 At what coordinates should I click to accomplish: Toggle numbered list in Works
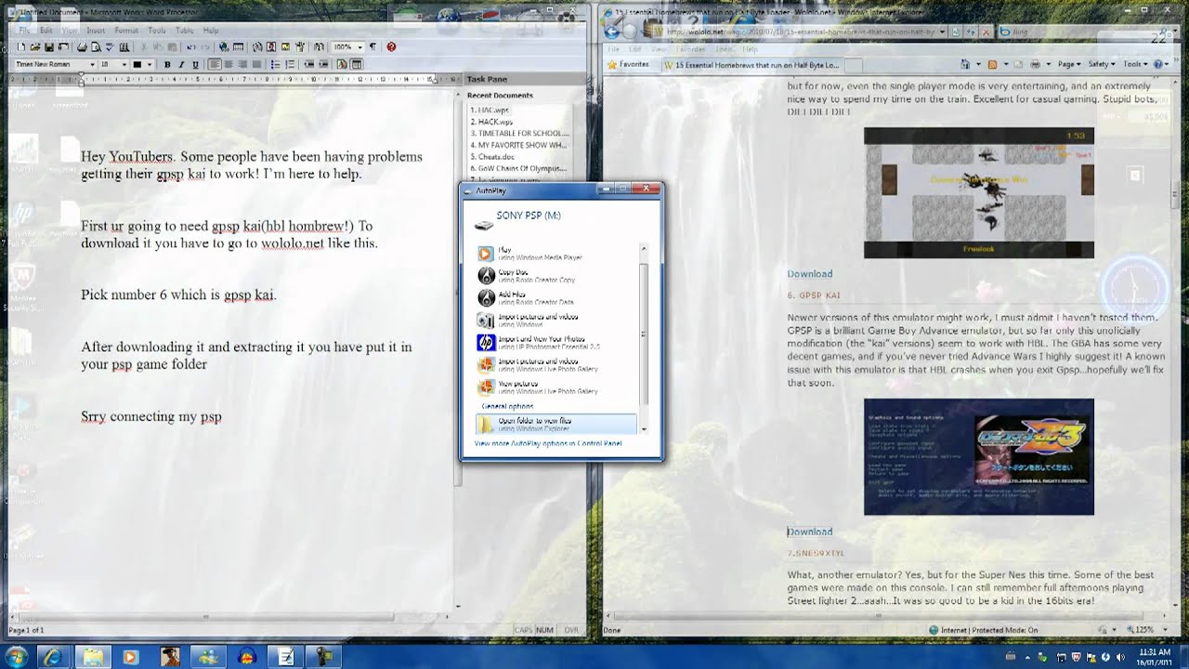point(290,65)
